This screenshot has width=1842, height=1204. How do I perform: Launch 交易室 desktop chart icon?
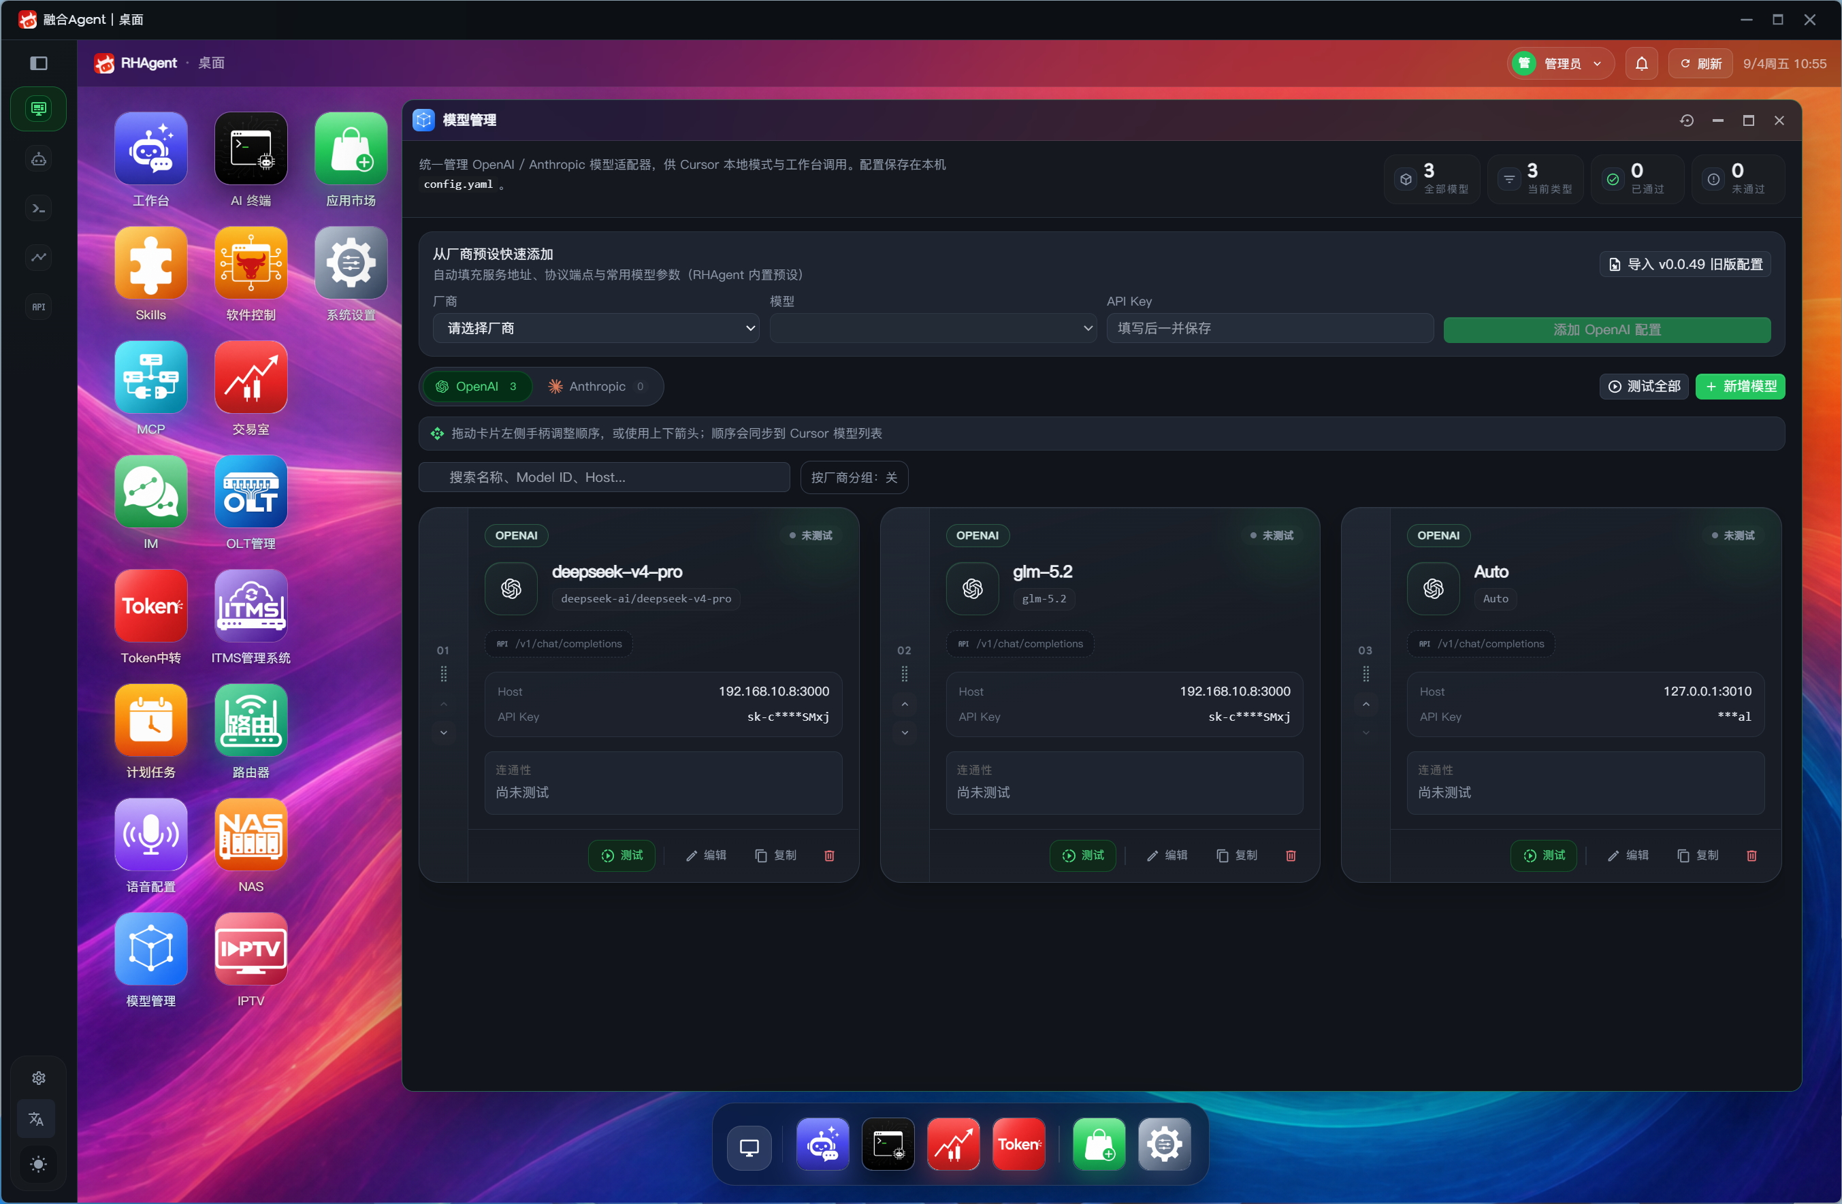click(x=251, y=378)
